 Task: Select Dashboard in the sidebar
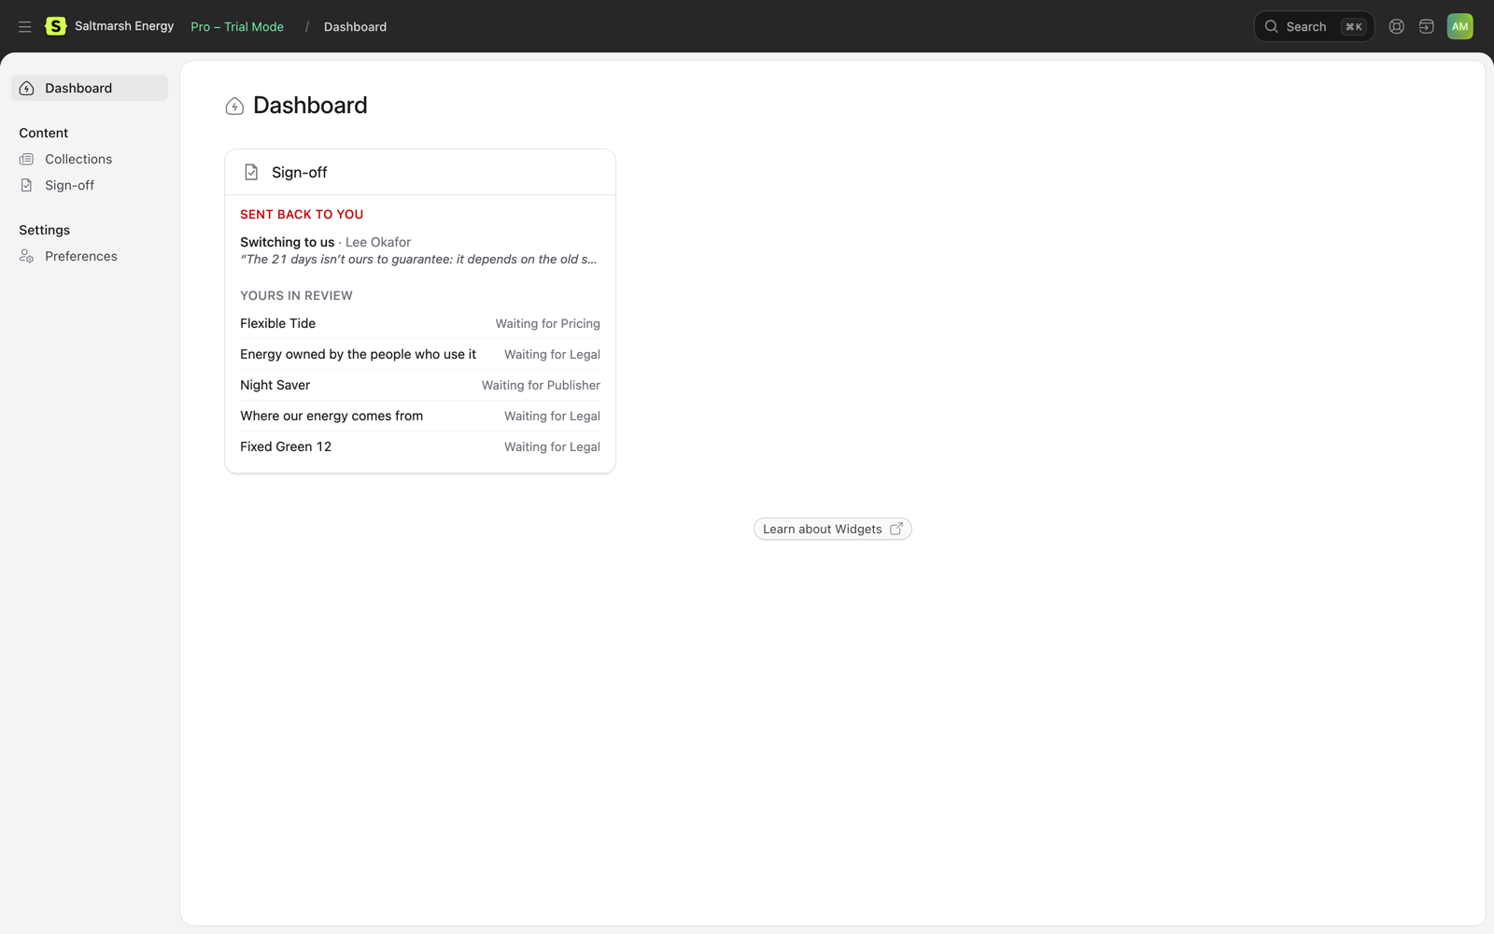click(x=90, y=88)
